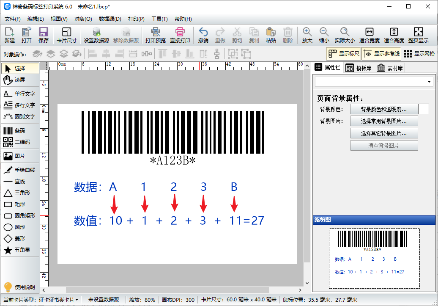The image size is (438, 306).
Task: Click the 缩览图 thumbnail preview
Action: pos(374,258)
